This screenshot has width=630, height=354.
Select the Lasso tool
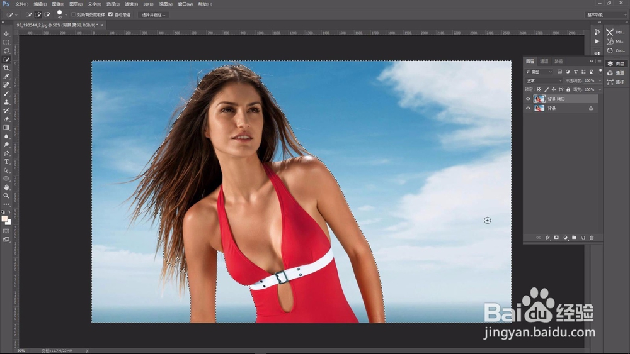click(6, 51)
